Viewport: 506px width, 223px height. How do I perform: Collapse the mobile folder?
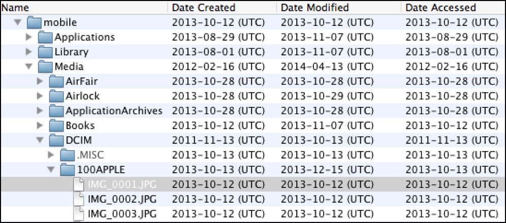(x=18, y=22)
